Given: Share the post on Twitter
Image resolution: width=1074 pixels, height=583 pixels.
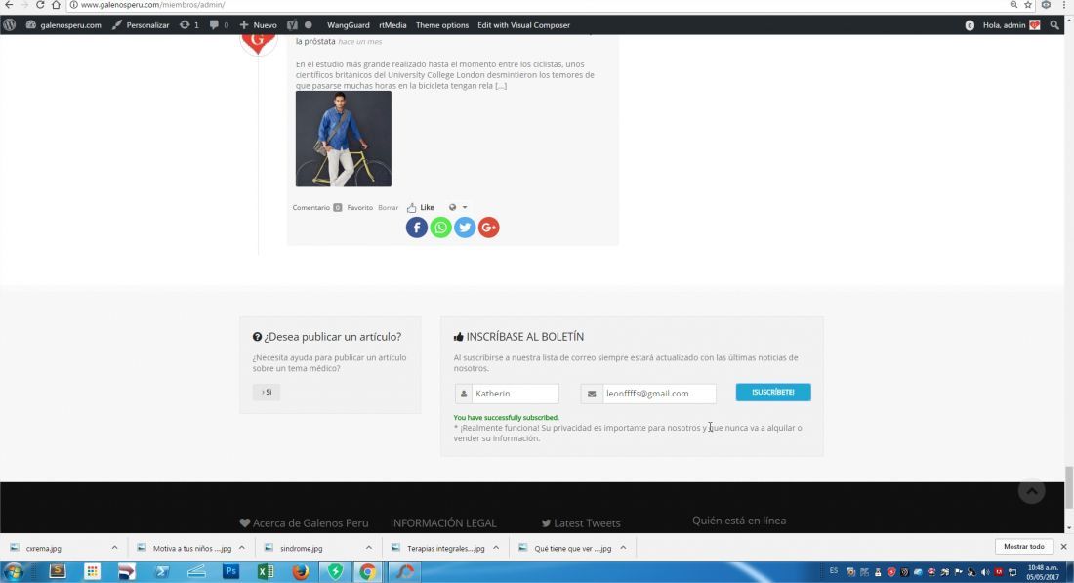Looking at the screenshot, I should tap(465, 228).
